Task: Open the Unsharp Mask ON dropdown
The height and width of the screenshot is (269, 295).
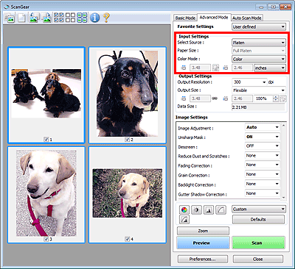Action: point(263,137)
